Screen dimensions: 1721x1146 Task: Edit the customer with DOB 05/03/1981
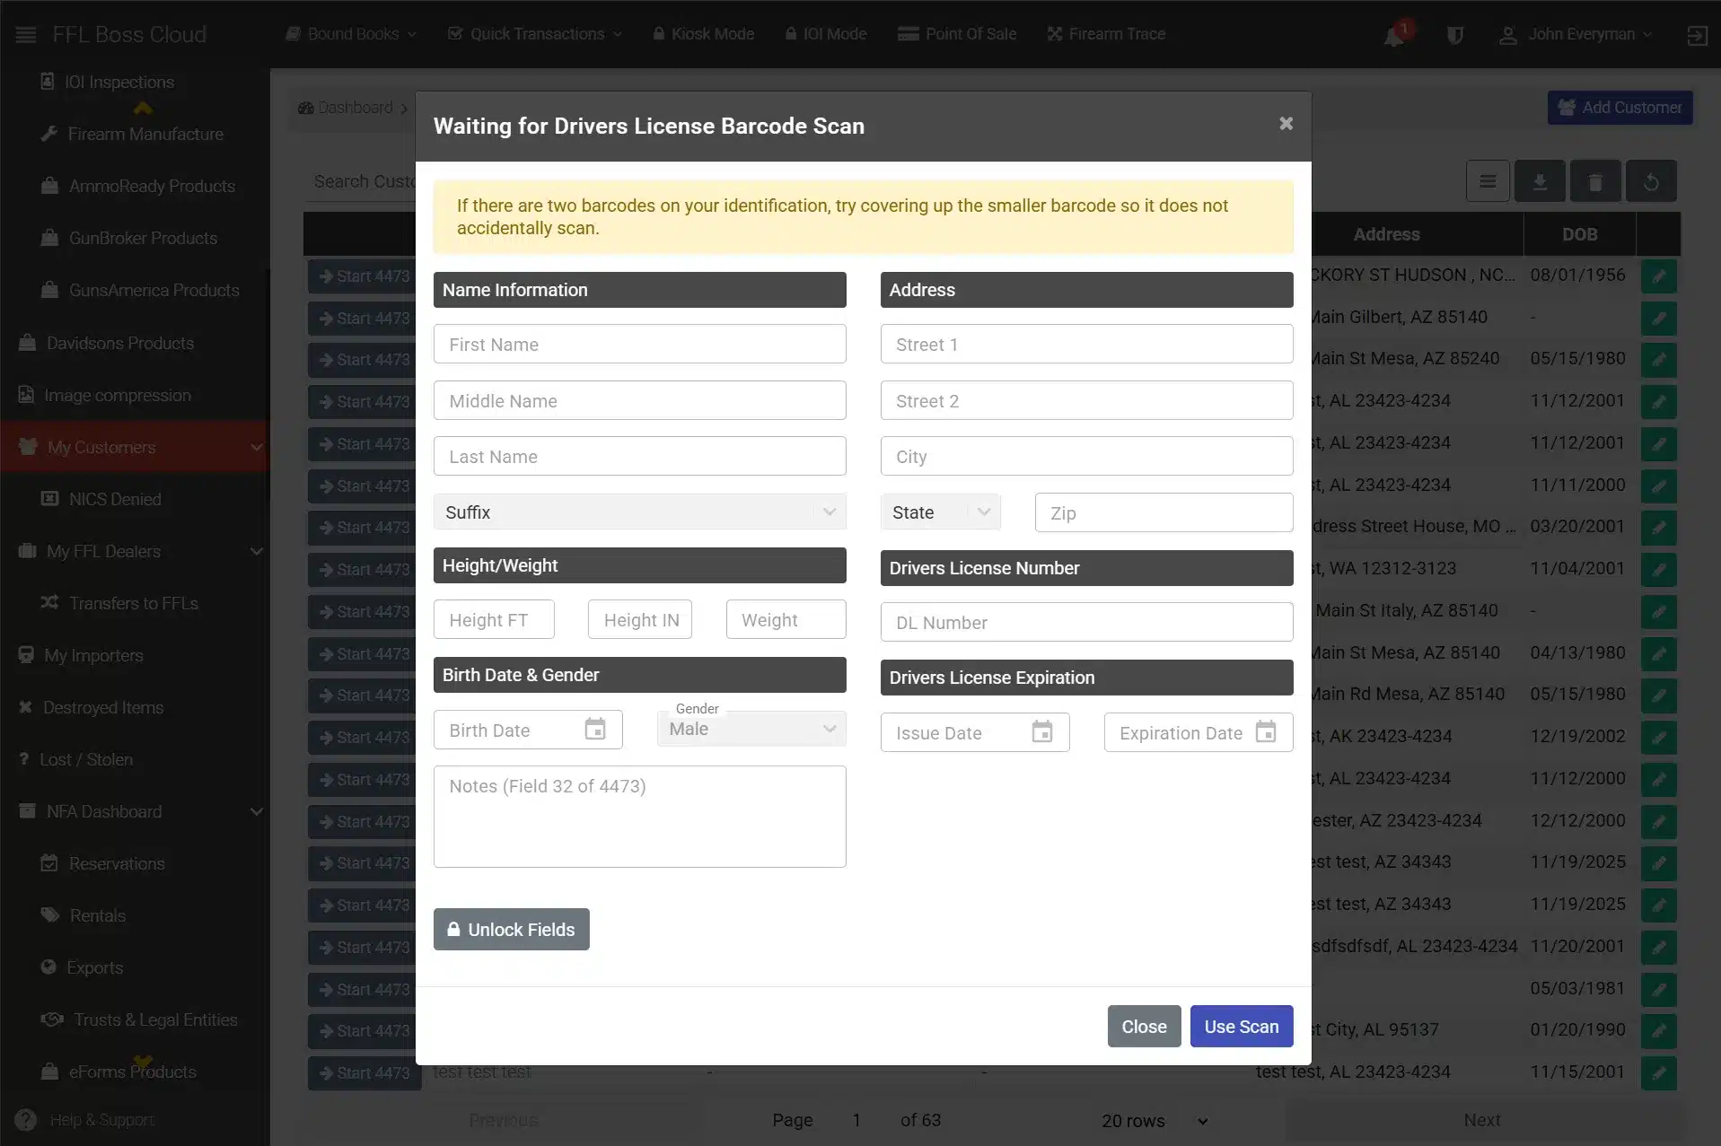1659,989
